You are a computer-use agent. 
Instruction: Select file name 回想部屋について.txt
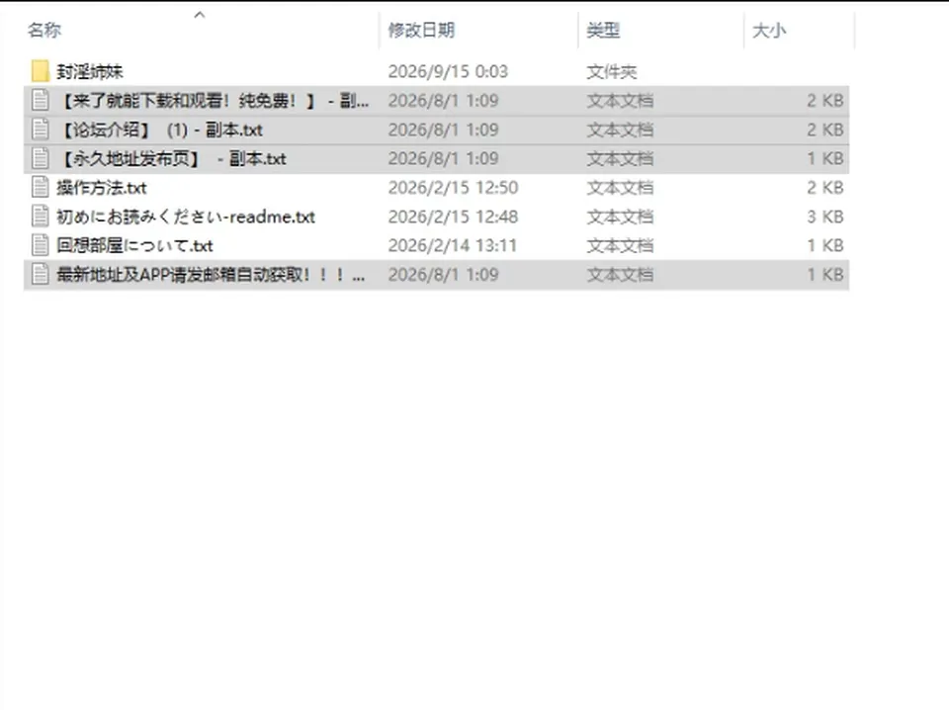(x=135, y=246)
